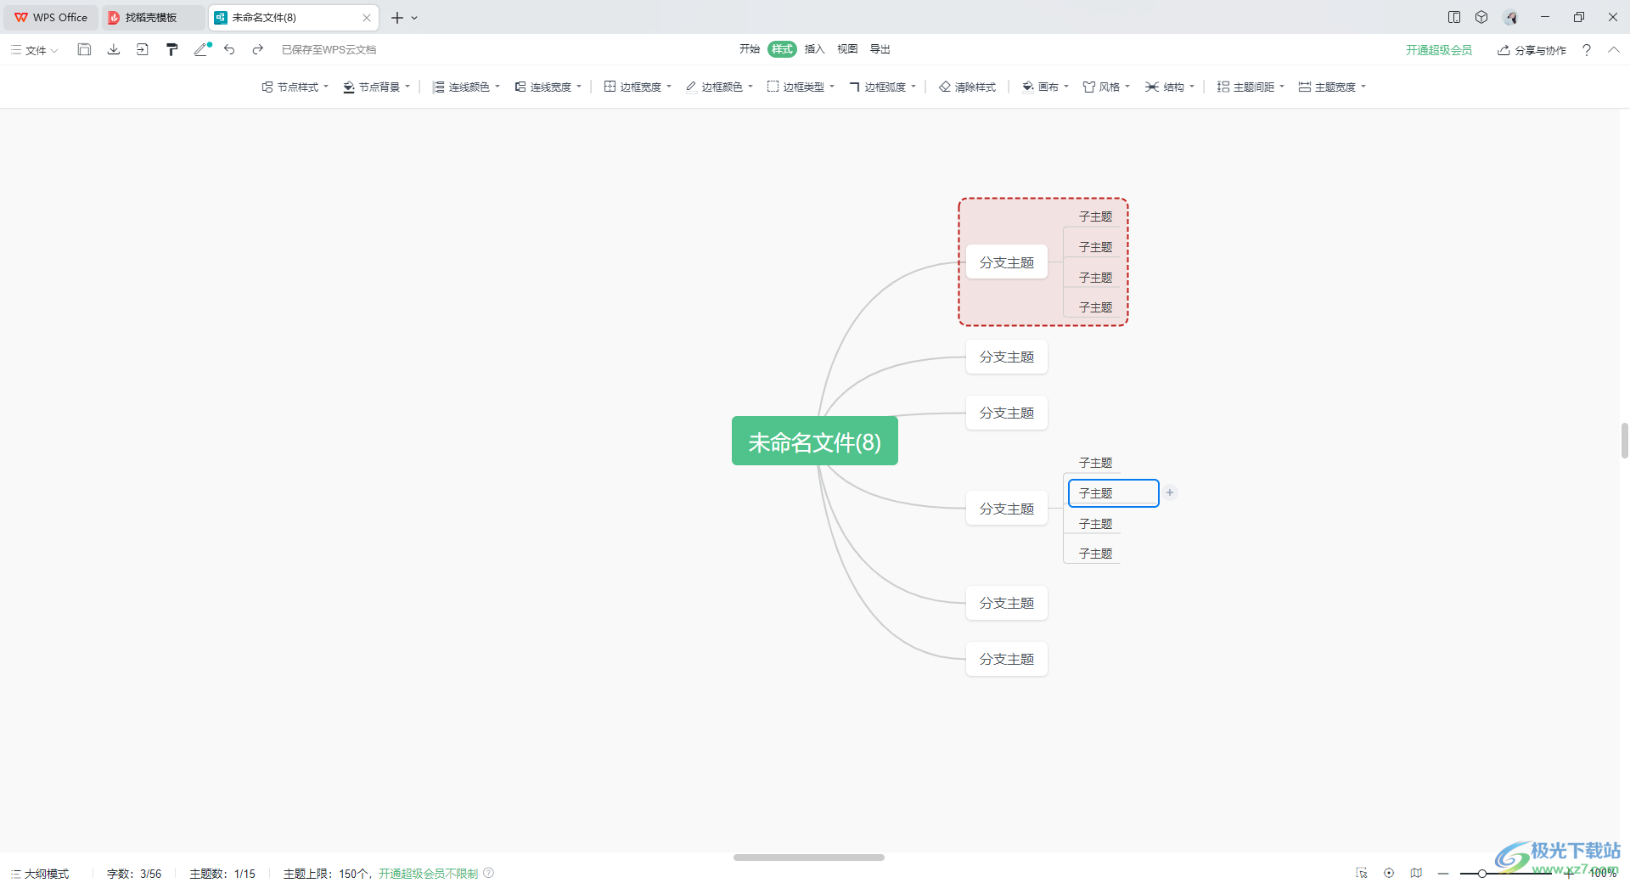Click the horizontal scrollbar thumb
1630x883 pixels.
pyautogui.click(x=809, y=858)
